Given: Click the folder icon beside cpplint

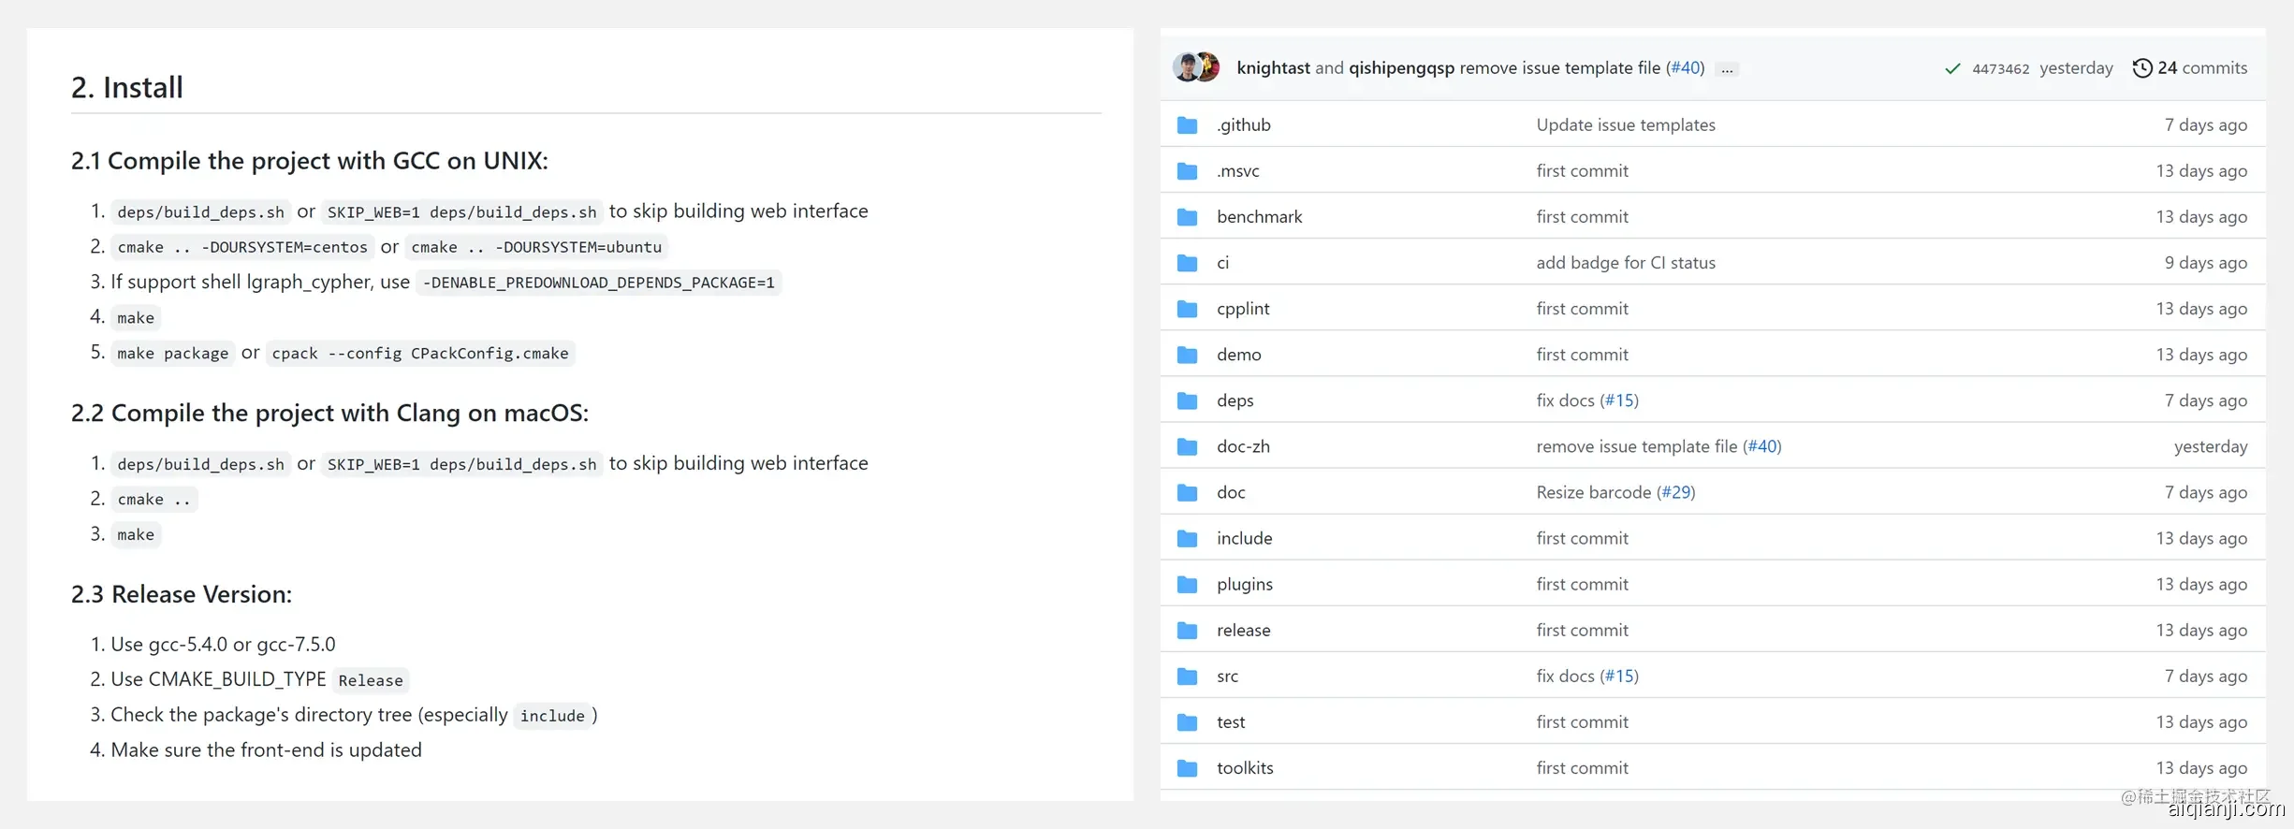Looking at the screenshot, I should click(1187, 309).
